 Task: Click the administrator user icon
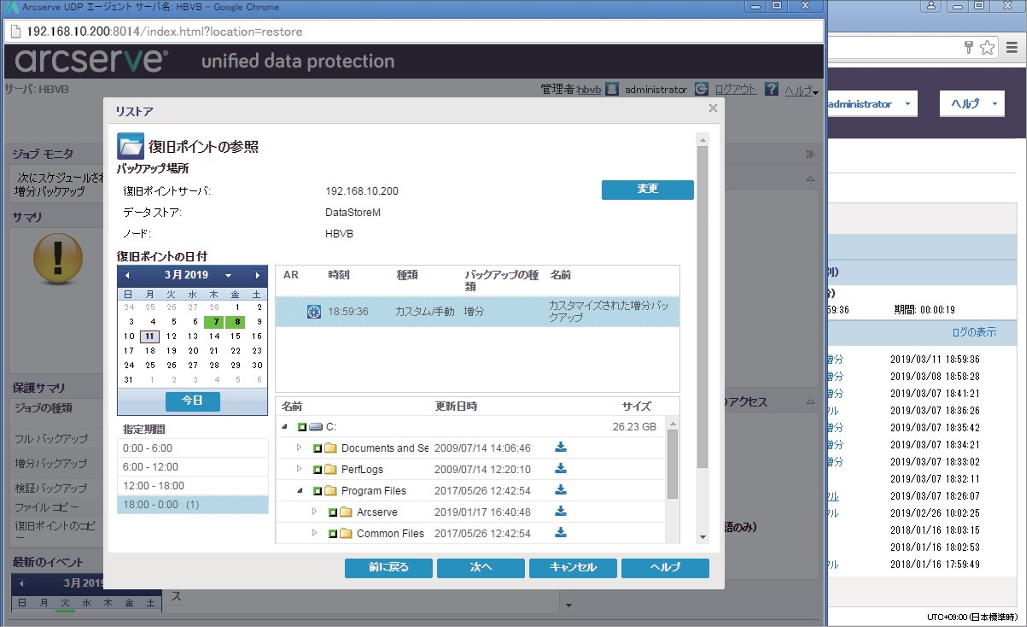[612, 89]
